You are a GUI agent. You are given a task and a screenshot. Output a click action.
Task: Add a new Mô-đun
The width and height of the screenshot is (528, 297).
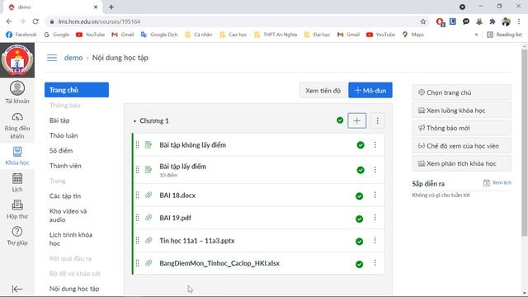coord(370,90)
